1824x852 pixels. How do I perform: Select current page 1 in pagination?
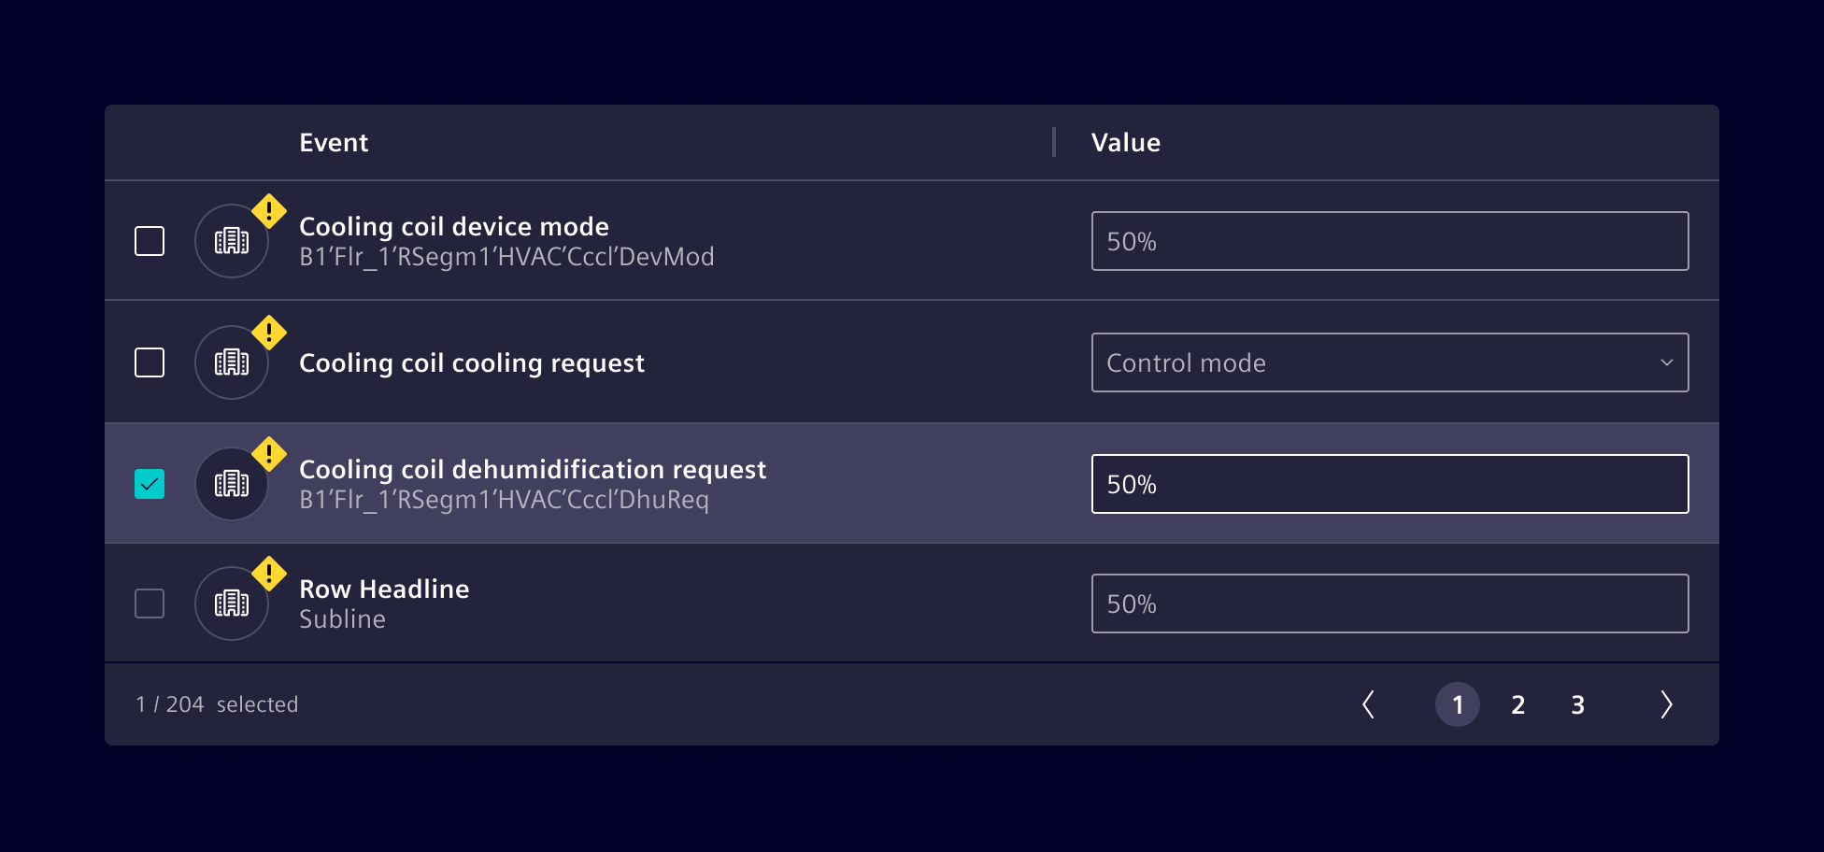tap(1458, 704)
